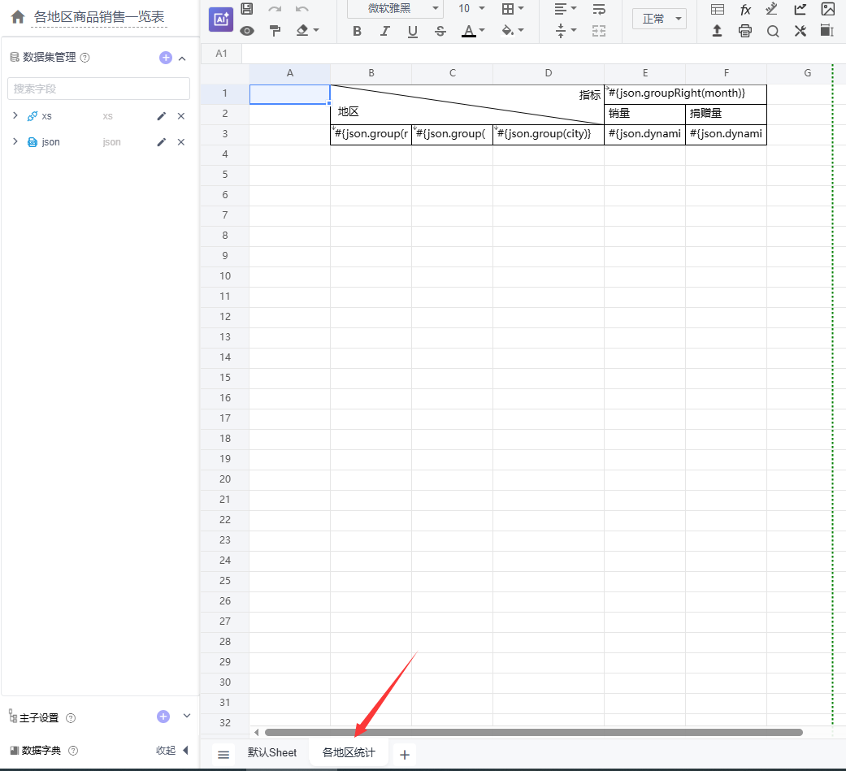846x771 pixels.
Task: Select the 各地区统计 sheet tab
Action: pyautogui.click(x=349, y=753)
